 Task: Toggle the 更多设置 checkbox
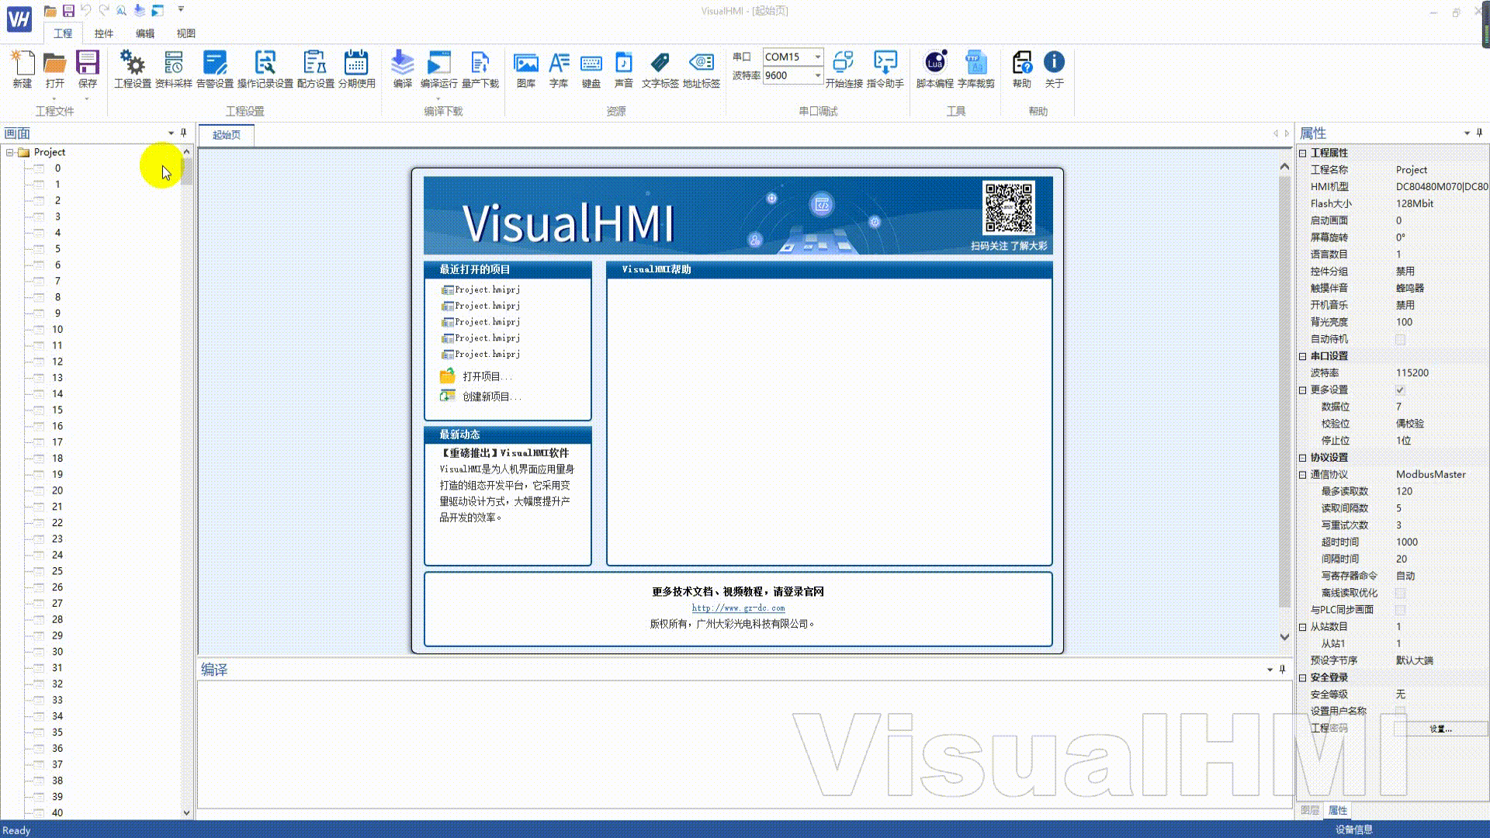pos(1400,390)
